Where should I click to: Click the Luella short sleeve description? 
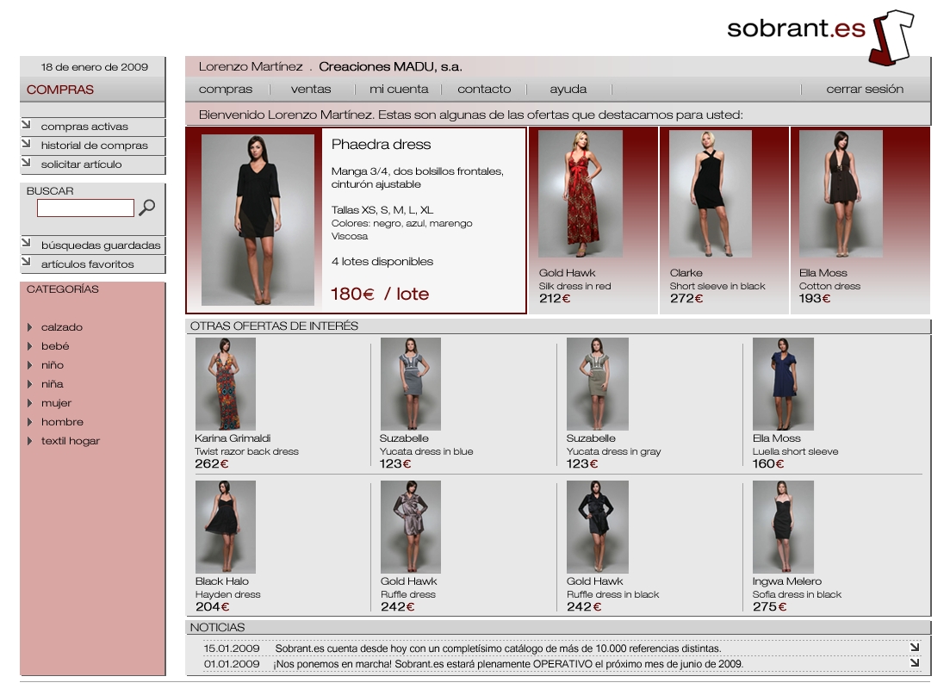(x=796, y=451)
